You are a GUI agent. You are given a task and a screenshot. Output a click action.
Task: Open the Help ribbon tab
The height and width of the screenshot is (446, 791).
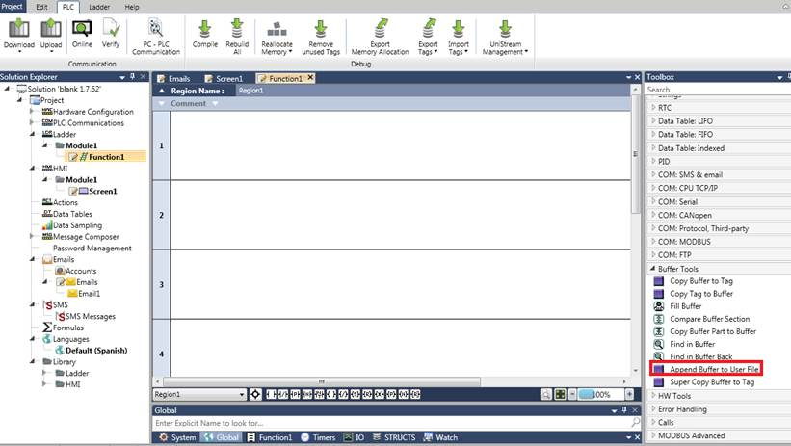[x=132, y=7]
